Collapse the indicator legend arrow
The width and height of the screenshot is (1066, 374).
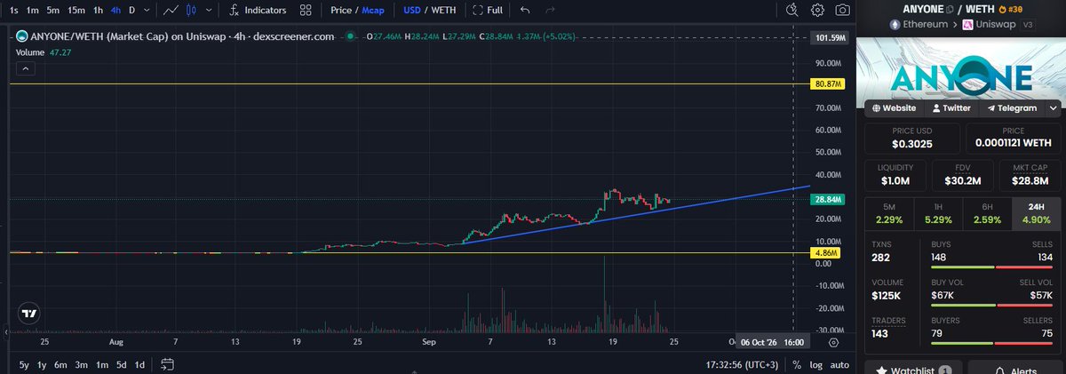[x=25, y=68]
